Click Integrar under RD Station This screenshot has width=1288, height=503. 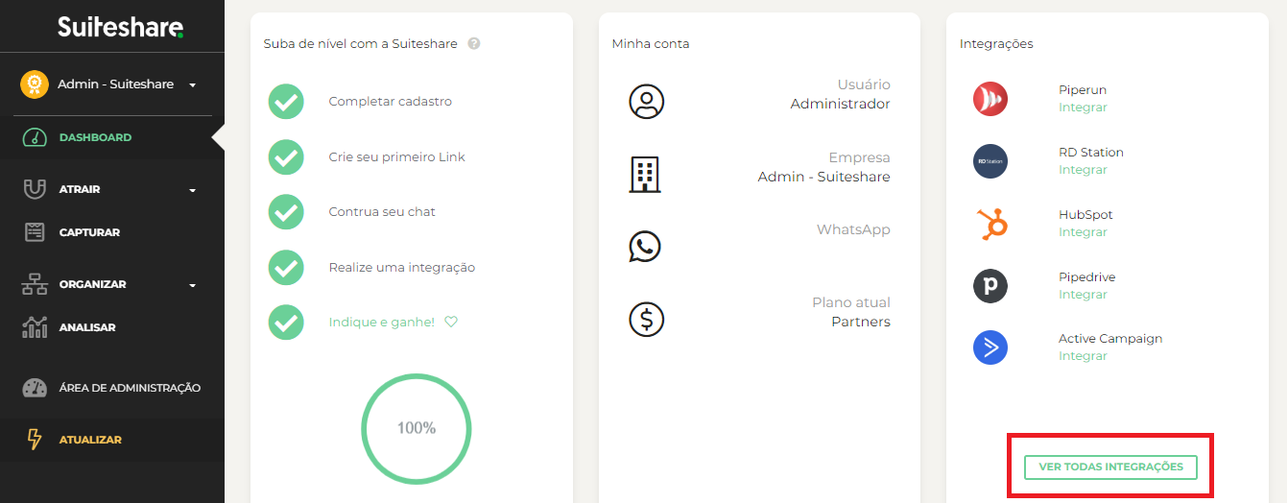pos(1083,170)
